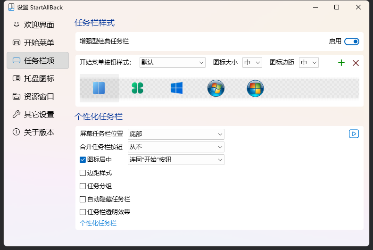
Task: Click the taskbar icon beside 任务栏项
Action: coord(16,60)
